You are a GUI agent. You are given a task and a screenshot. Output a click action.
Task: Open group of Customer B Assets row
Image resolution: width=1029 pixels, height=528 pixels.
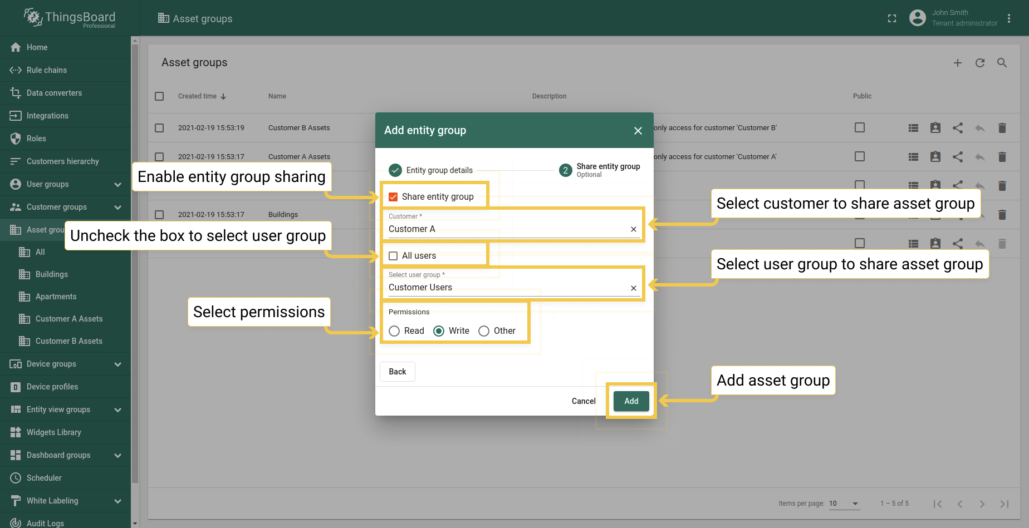pyautogui.click(x=913, y=128)
